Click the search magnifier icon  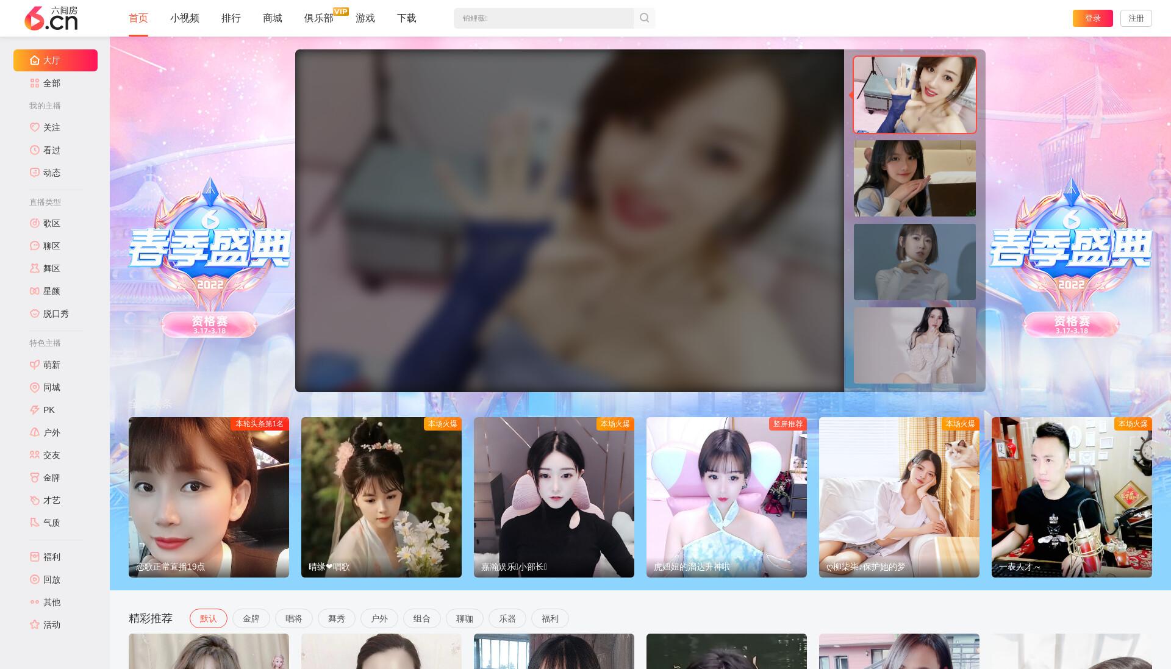tap(644, 18)
